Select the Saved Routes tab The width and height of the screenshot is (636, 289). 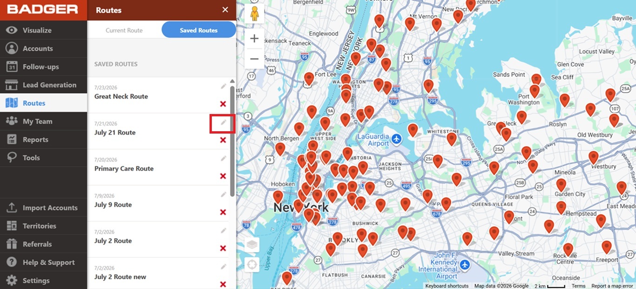[198, 30]
